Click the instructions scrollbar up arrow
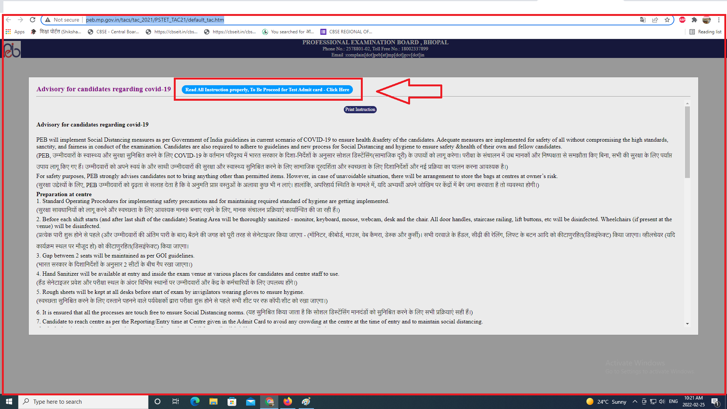The height and width of the screenshot is (409, 727). point(687,103)
